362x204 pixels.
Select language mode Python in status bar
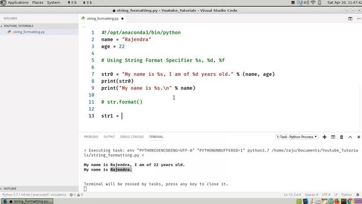coord(347,195)
